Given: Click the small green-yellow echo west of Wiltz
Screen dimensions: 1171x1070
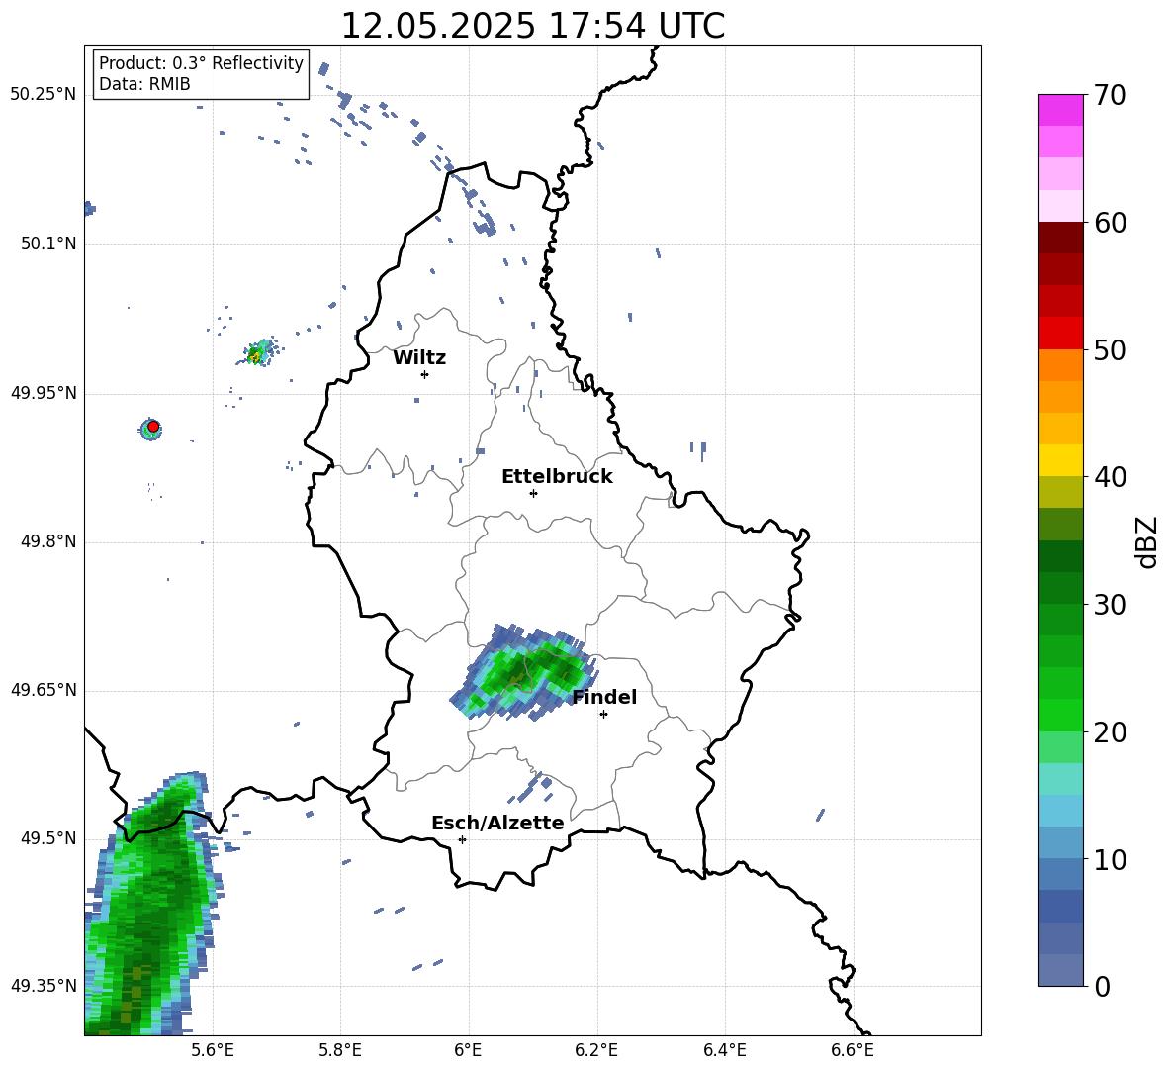Looking at the screenshot, I should tap(258, 352).
